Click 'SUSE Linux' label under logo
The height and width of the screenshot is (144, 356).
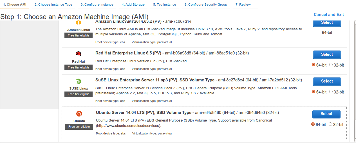pos(79,88)
